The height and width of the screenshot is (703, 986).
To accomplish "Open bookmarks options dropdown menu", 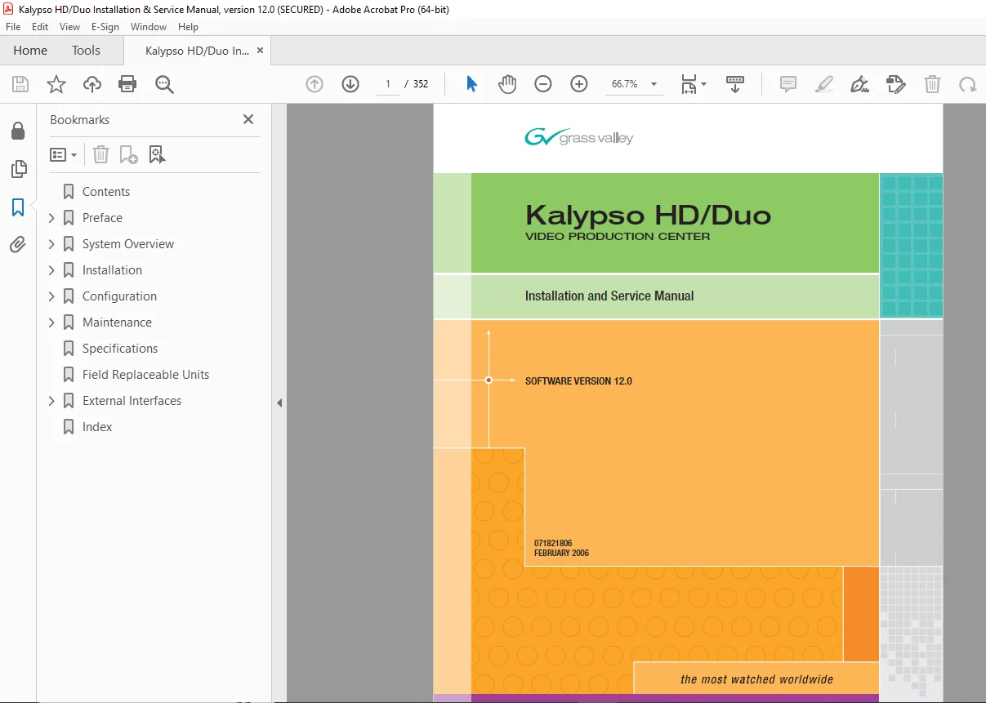I will pos(64,154).
